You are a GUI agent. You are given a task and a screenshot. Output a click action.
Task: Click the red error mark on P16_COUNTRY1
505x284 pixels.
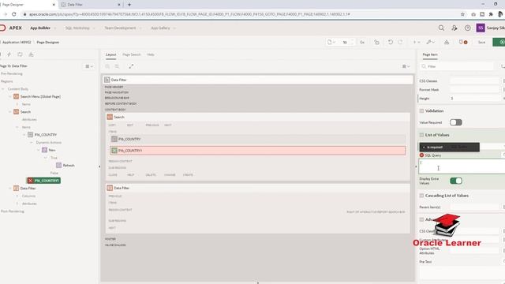pyautogui.click(x=30, y=181)
